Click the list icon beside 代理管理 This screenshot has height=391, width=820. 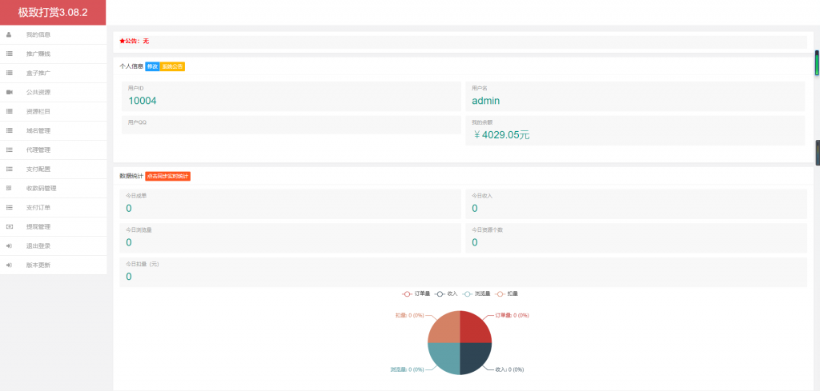point(9,150)
